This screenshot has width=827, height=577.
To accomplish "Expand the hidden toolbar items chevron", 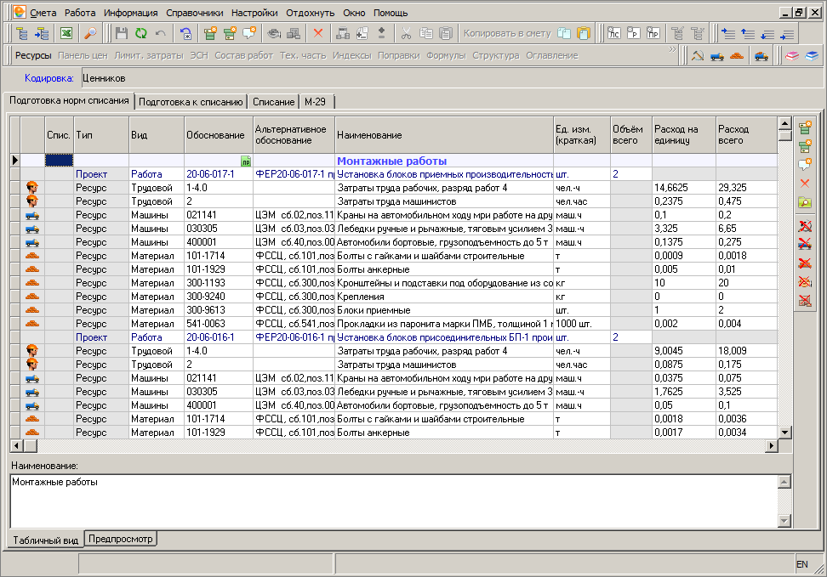I will coord(674,51).
